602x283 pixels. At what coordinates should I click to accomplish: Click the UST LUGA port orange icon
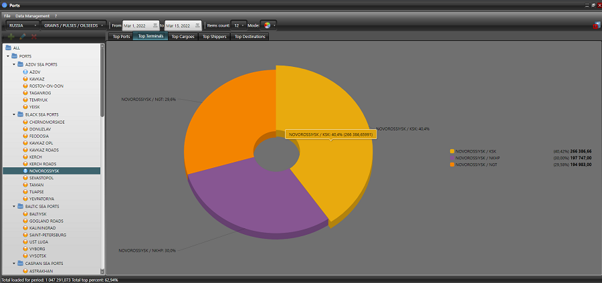[25, 242]
